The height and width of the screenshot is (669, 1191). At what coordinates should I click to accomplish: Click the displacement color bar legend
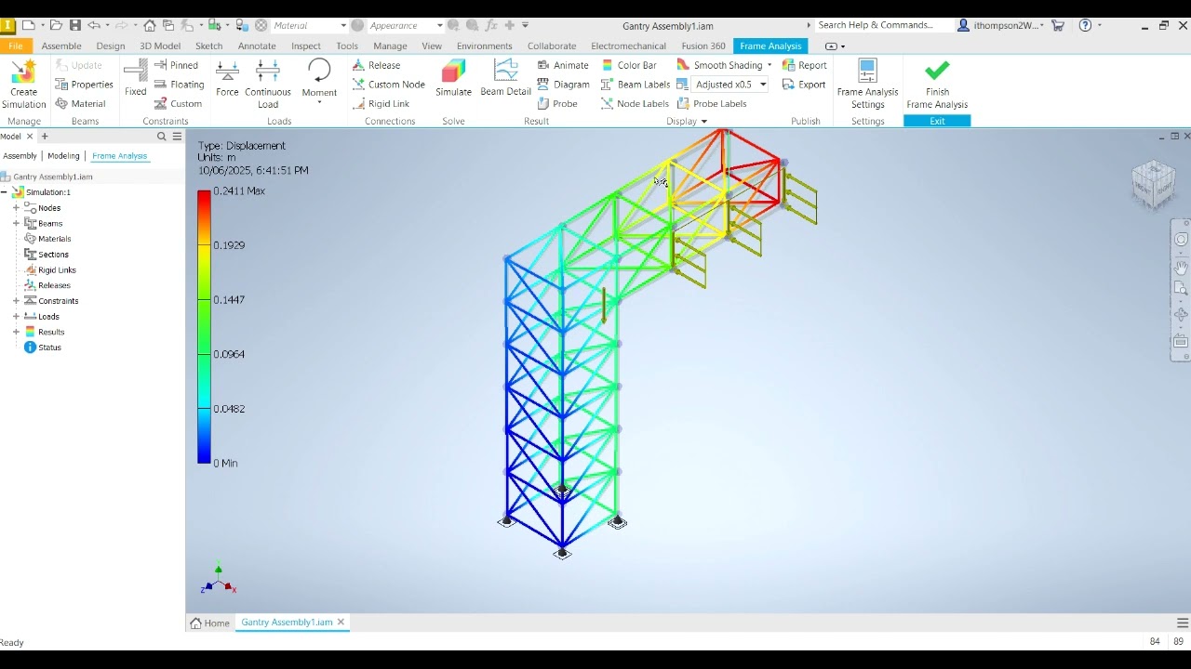204,327
